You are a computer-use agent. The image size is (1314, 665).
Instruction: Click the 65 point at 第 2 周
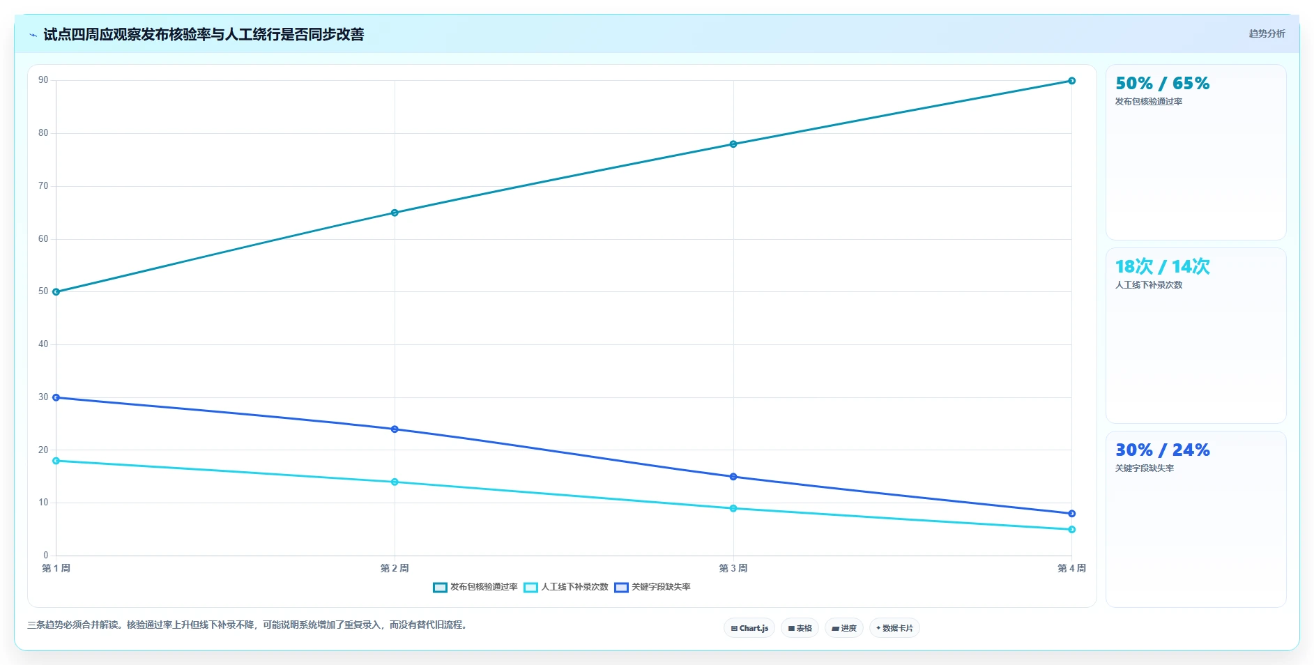[395, 213]
